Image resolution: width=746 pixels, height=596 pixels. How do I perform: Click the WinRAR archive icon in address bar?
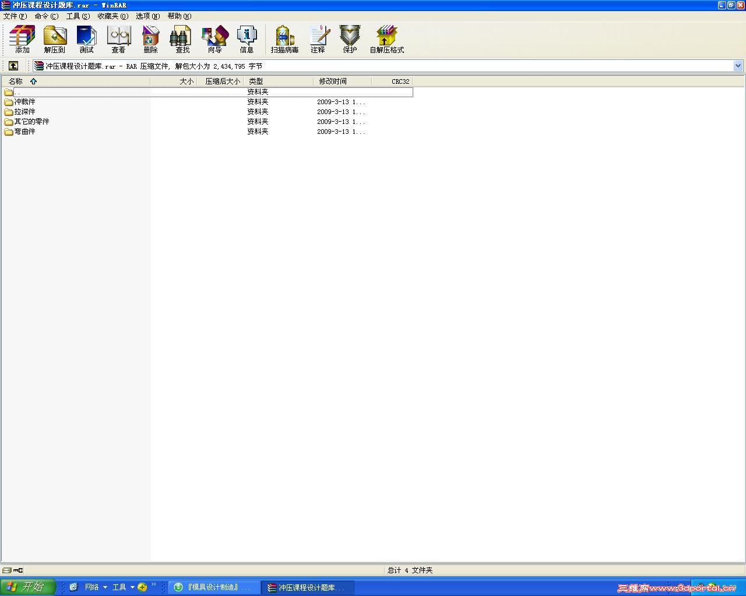coord(39,66)
